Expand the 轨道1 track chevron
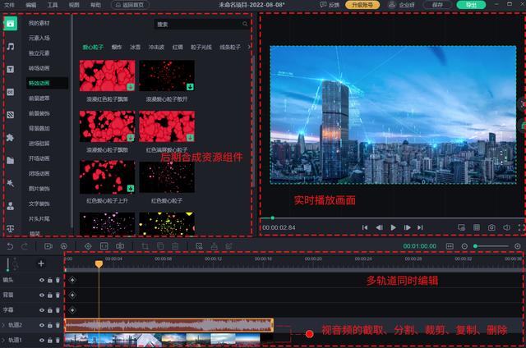526x348 pixels. 3,341
